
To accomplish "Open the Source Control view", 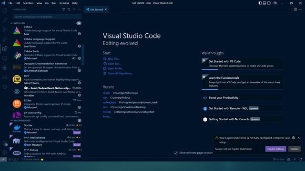I will click(x=5, y=29).
